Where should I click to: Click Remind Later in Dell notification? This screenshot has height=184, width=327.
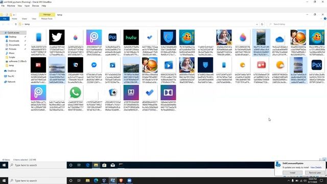(x=315, y=173)
